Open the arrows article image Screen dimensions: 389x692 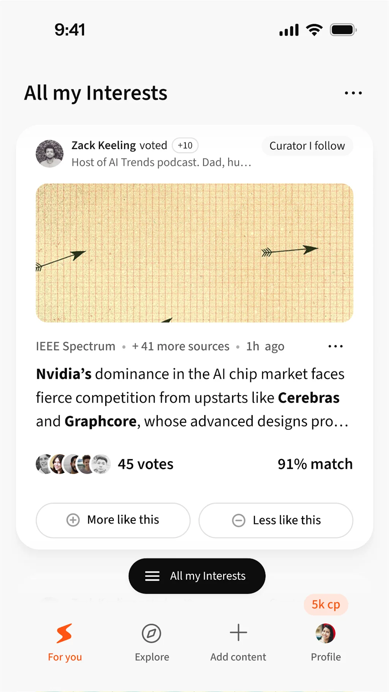(x=194, y=253)
